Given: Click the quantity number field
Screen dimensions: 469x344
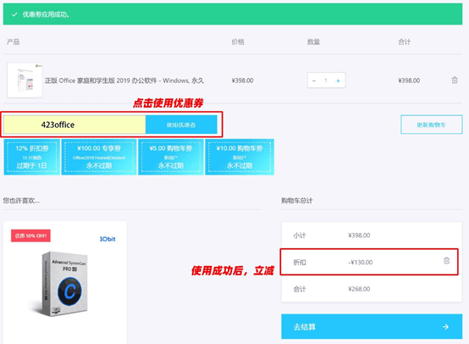Looking at the screenshot, I should click(x=326, y=80).
